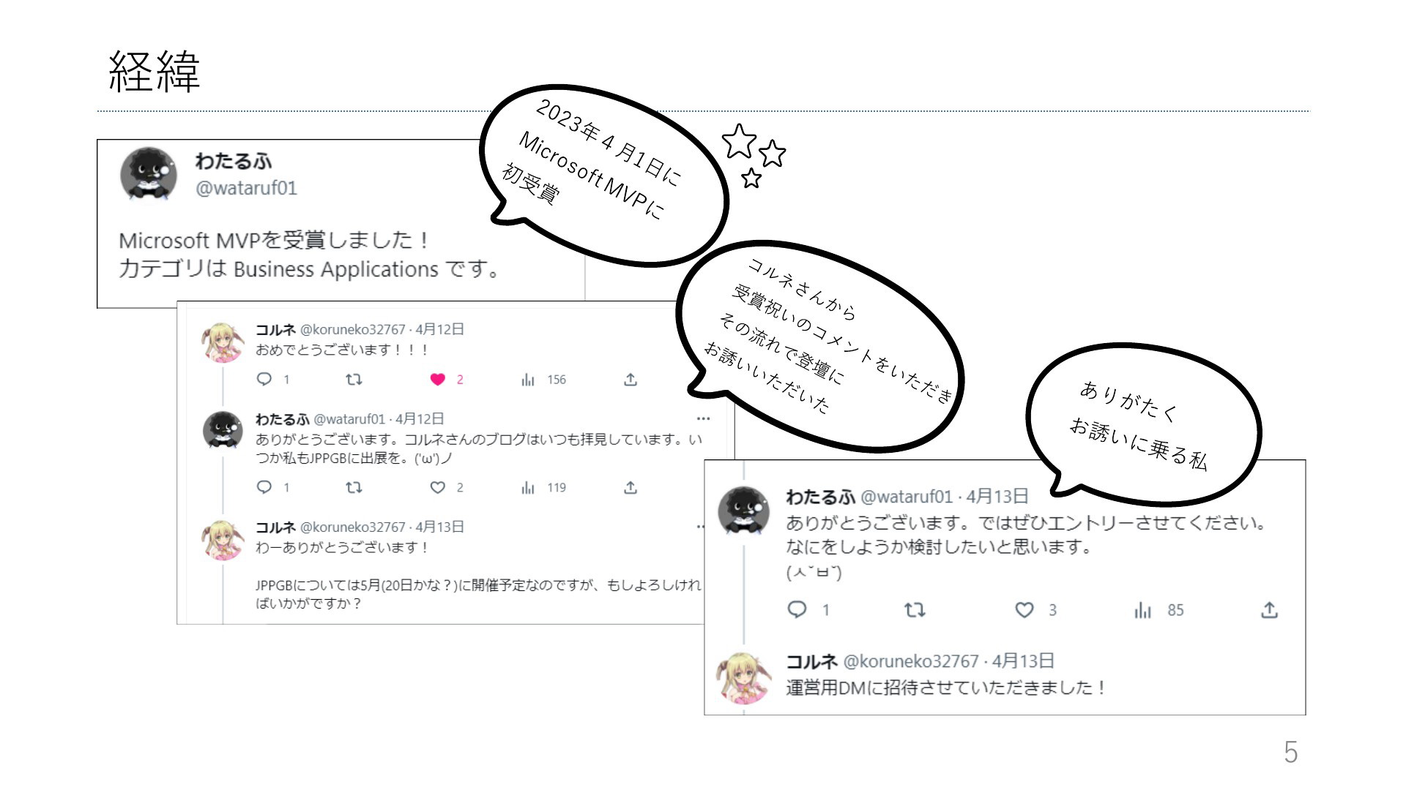Viewport: 1406px width, 790px height.
Task: Open the three-dot menu on わたるふ's April 12 reply
Action: coord(704,418)
